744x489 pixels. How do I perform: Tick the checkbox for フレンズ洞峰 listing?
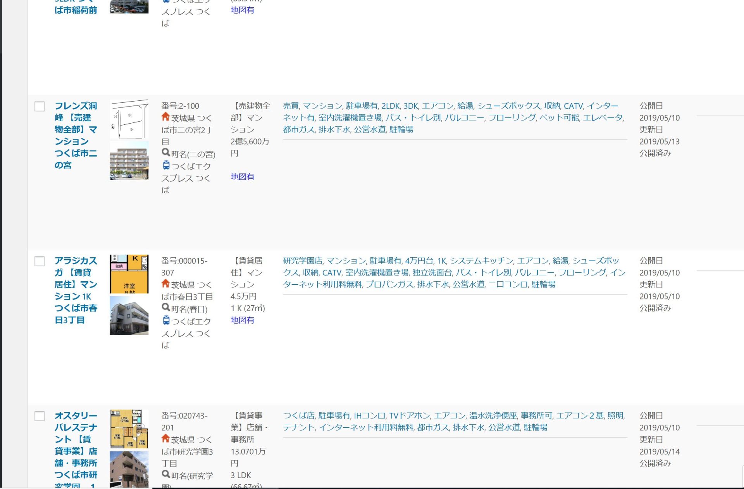point(40,106)
